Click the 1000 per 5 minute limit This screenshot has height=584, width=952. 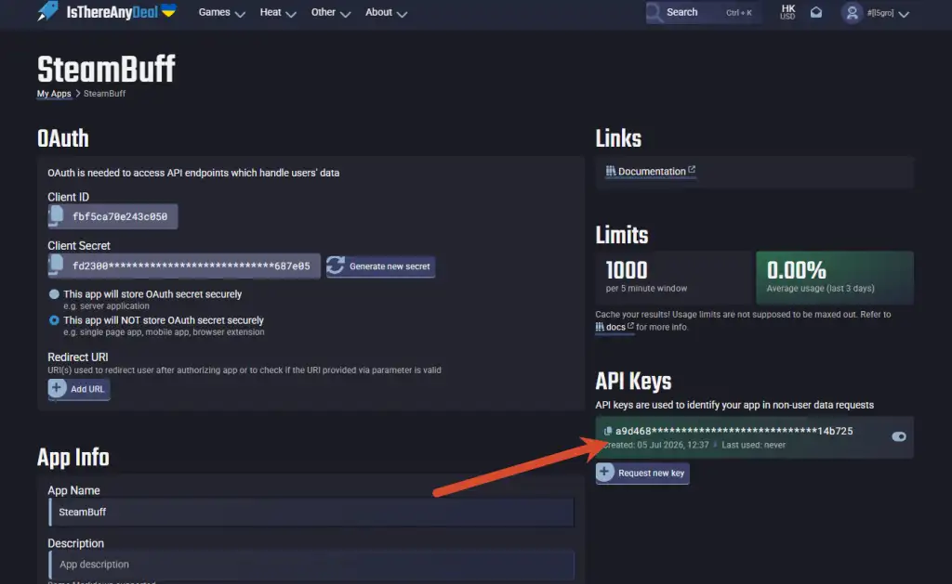point(674,277)
